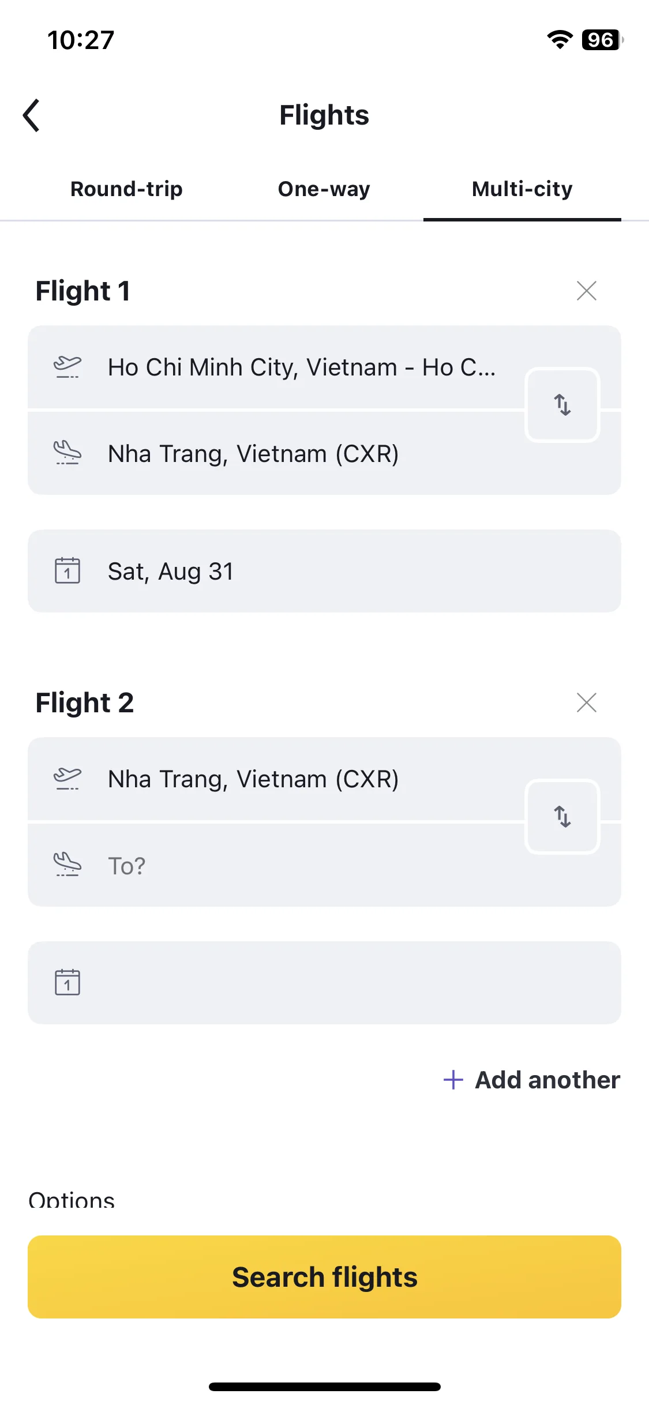This screenshot has width=649, height=1405.
Task: Tap the Flight 1 calendar icon
Action: point(67,570)
